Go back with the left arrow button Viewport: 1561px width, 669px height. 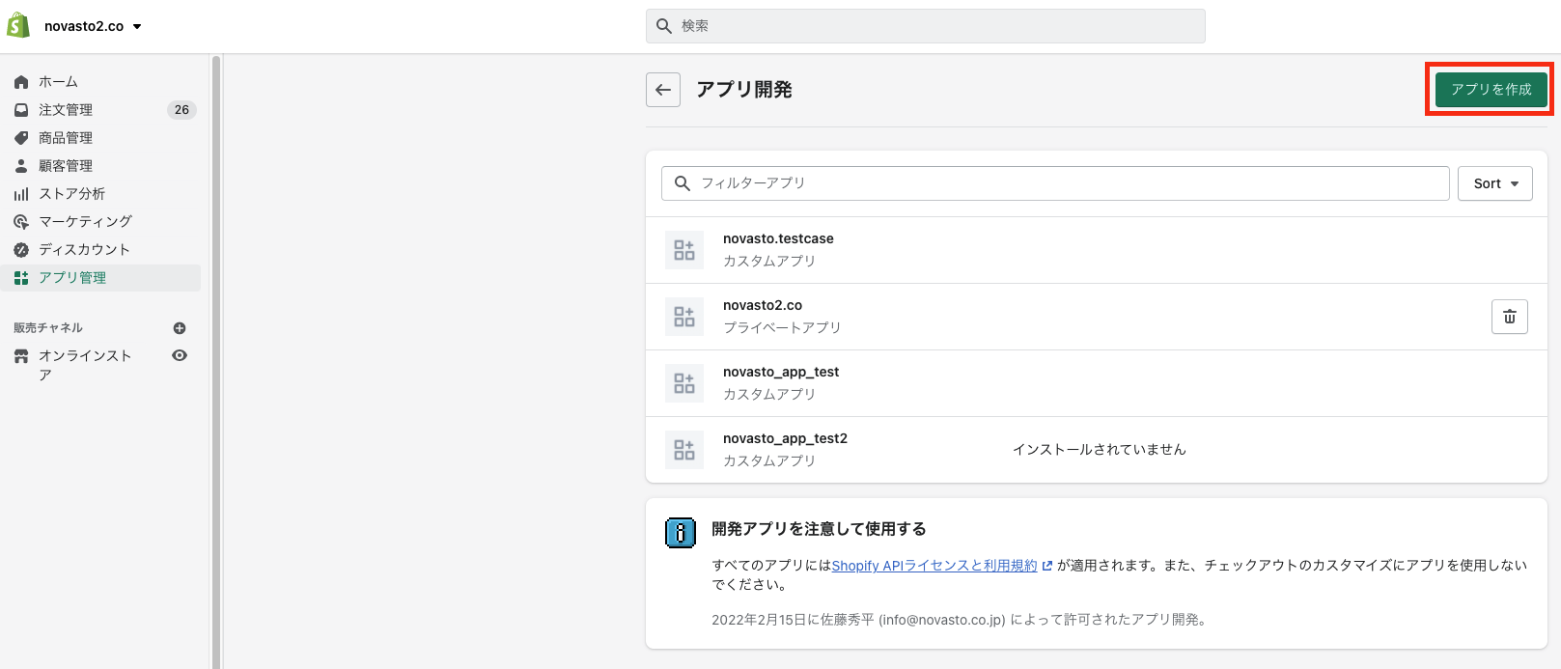pyautogui.click(x=663, y=90)
